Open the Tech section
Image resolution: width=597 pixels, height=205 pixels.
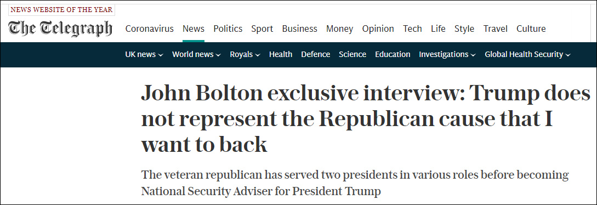click(x=412, y=29)
